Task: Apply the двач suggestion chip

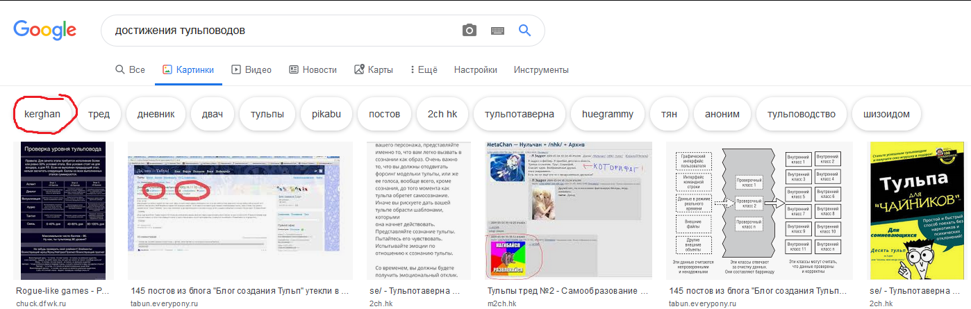Action: pos(212,114)
